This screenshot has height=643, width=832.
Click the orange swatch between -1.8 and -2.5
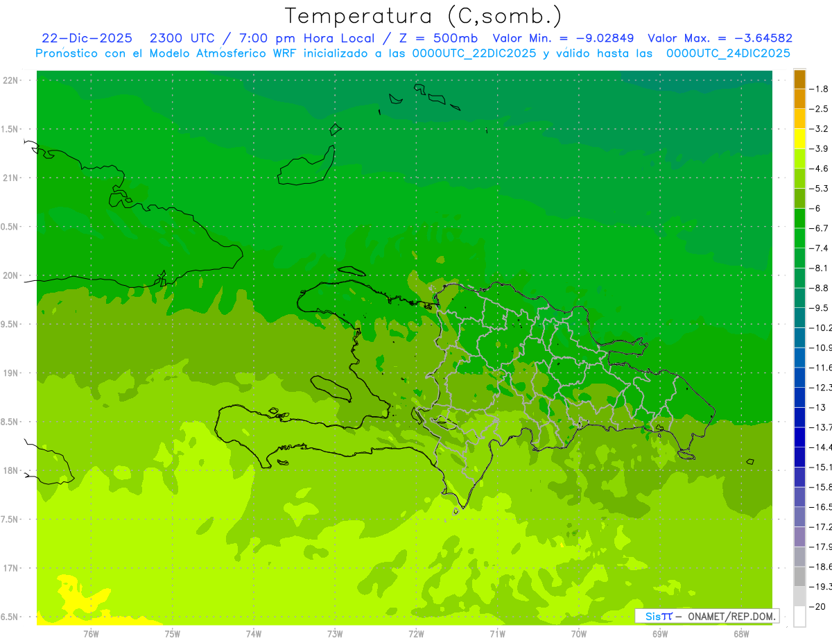pos(799,98)
